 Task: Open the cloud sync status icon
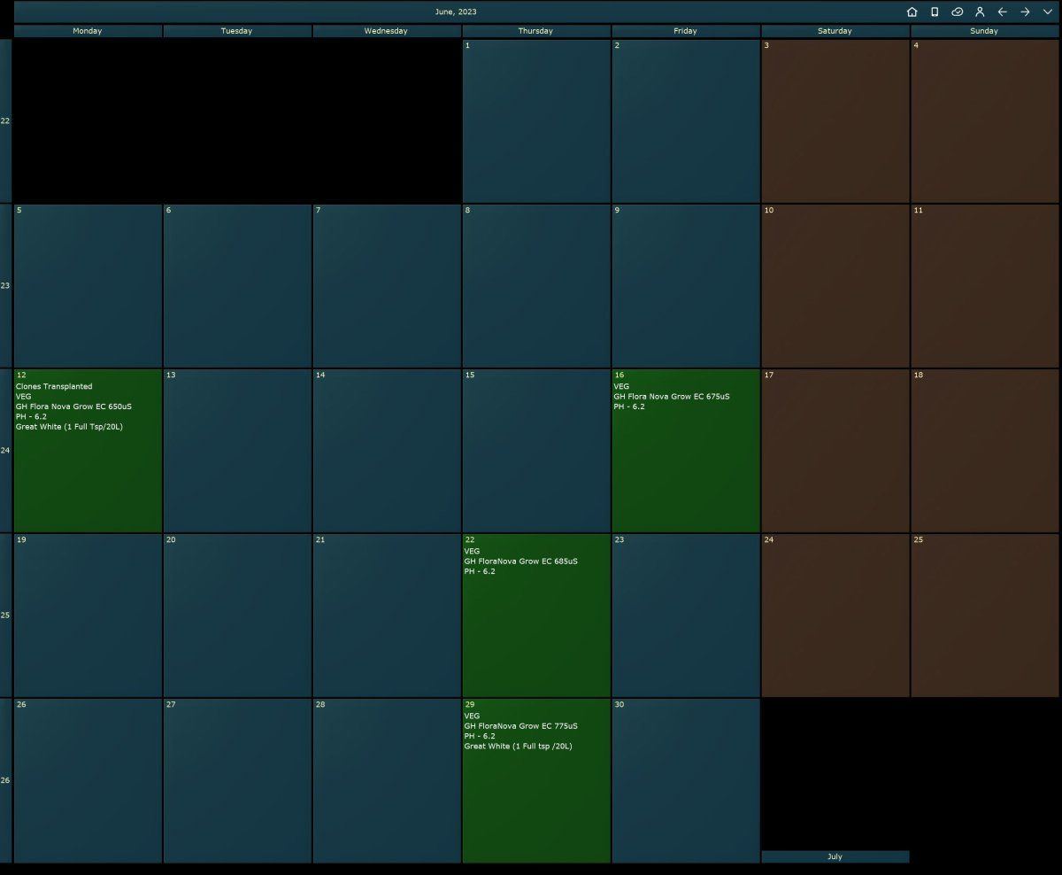(957, 12)
